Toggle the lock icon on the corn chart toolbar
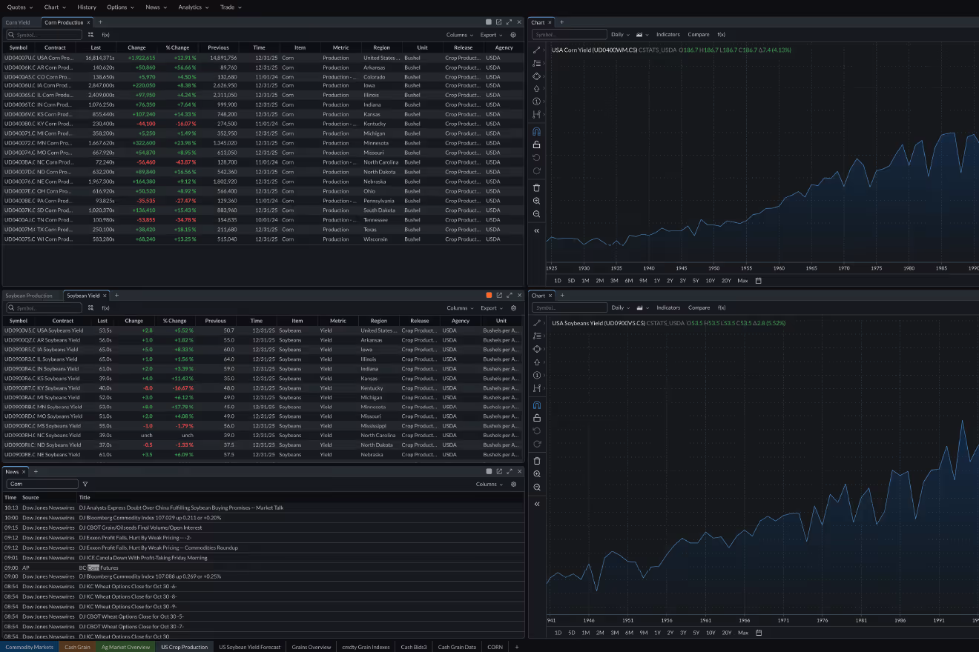Screen dimensions: 979x652 (536, 144)
